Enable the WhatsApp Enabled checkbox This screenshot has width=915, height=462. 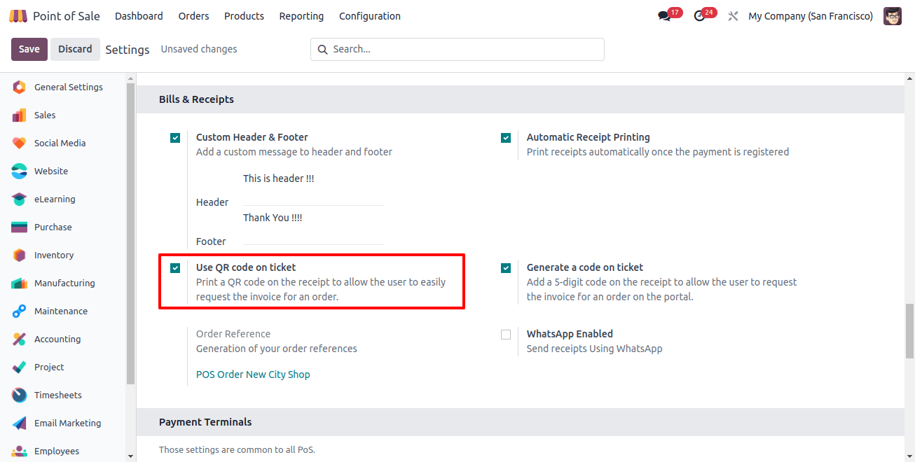506,335
